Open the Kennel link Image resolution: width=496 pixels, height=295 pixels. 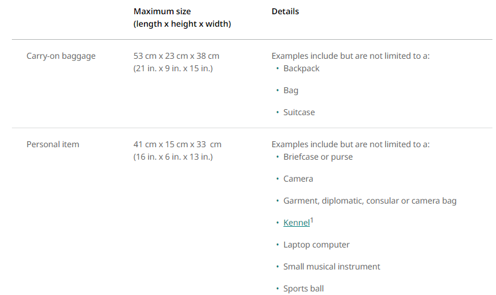pos(296,223)
